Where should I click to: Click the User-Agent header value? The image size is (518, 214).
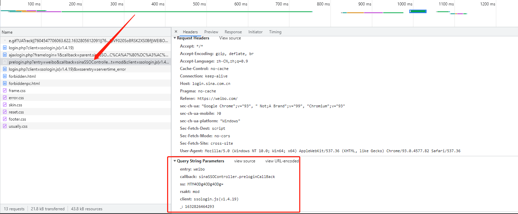(333, 151)
